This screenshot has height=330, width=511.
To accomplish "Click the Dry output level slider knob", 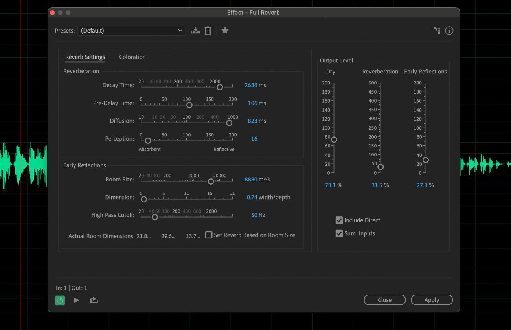I will [x=334, y=139].
